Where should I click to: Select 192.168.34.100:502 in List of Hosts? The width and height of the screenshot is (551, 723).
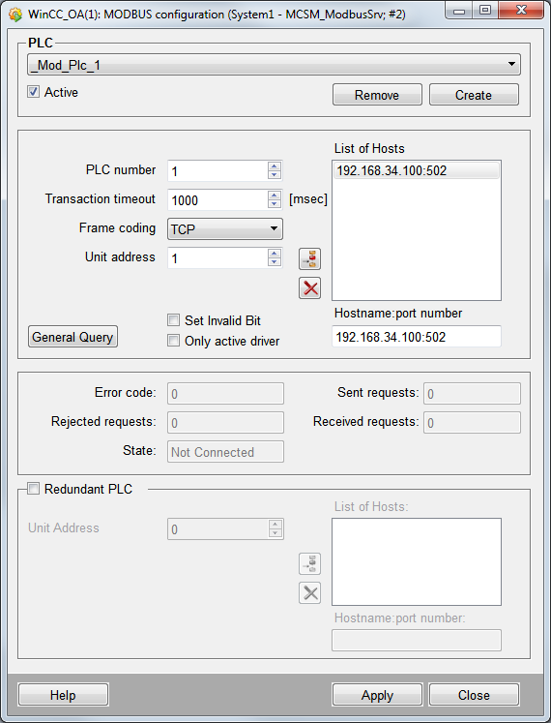[x=416, y=170]
